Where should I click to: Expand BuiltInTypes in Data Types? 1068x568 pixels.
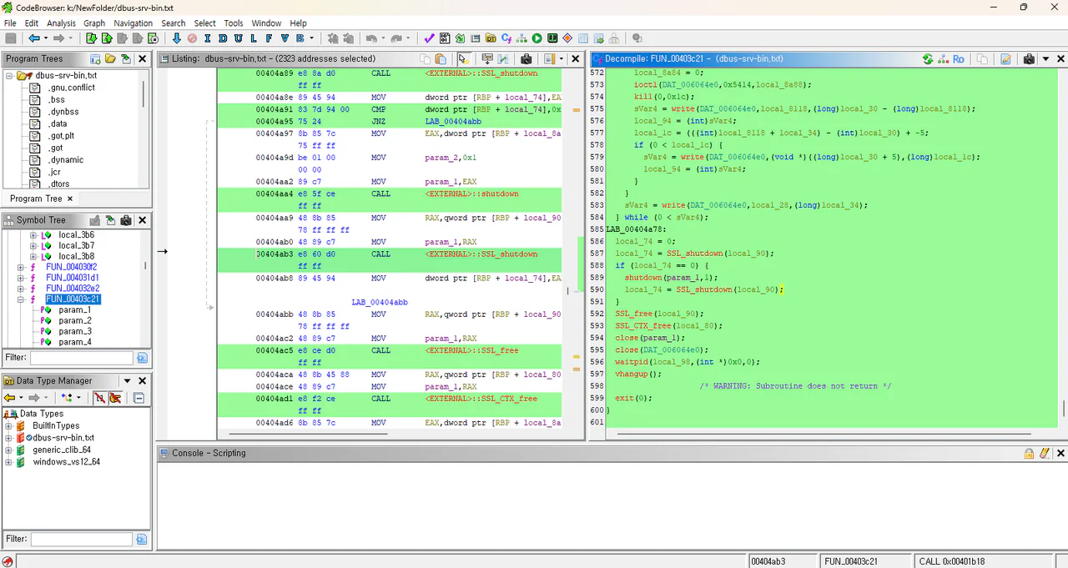[x=9, y=425]
